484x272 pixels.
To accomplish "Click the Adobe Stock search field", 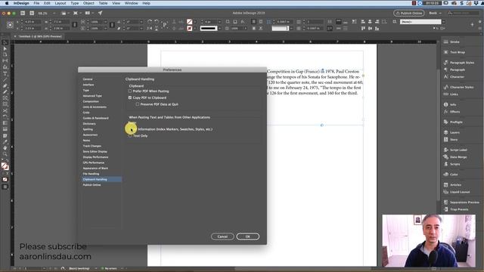I will pos(463,14).
